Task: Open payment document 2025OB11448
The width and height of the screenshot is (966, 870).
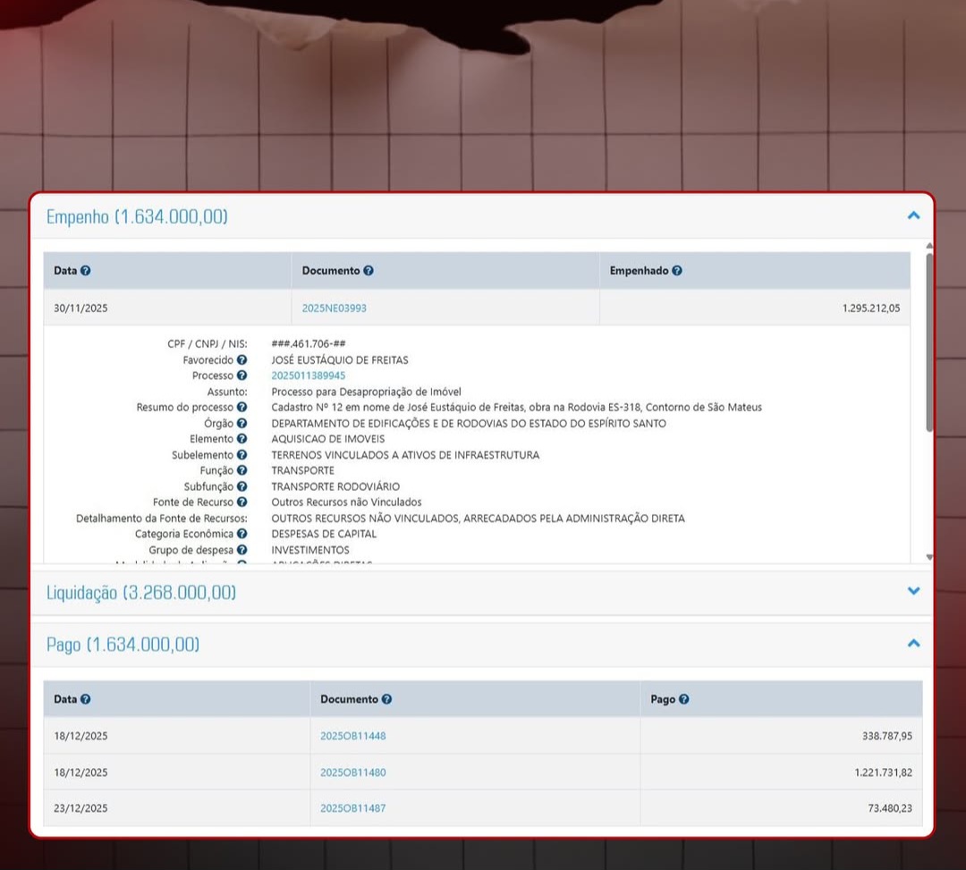Action: 352,737
